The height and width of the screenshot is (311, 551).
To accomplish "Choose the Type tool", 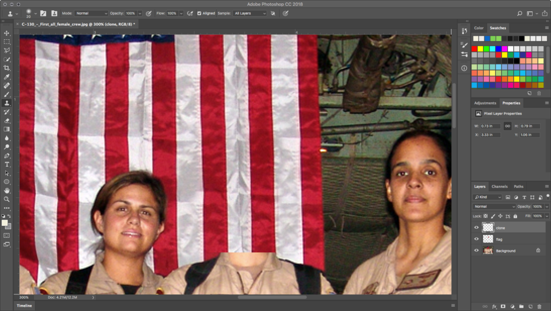I will point(7,164).
